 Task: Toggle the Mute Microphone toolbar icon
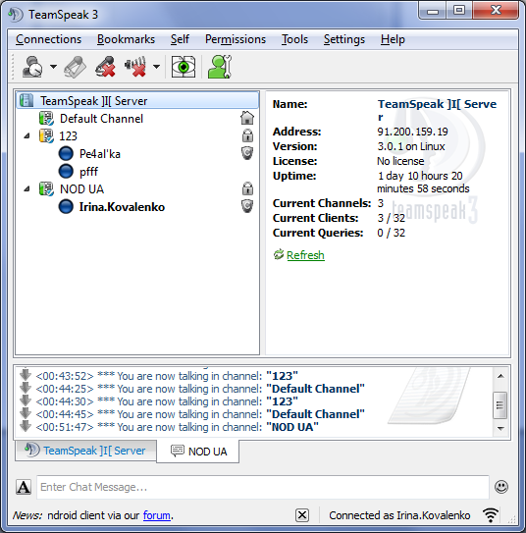105,67
